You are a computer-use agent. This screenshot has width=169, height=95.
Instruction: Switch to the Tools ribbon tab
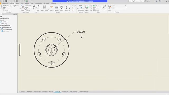(22, 3)
